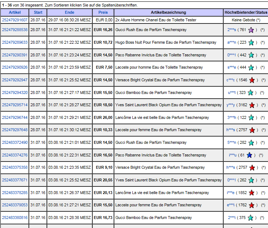Click turquoise star beside 3***h (122)
Image resolution: width=268 pixels, height=228 pixels.
(251, 117)
